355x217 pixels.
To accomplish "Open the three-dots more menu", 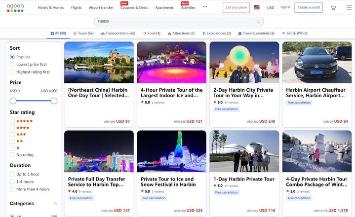I will click(205, 7).
